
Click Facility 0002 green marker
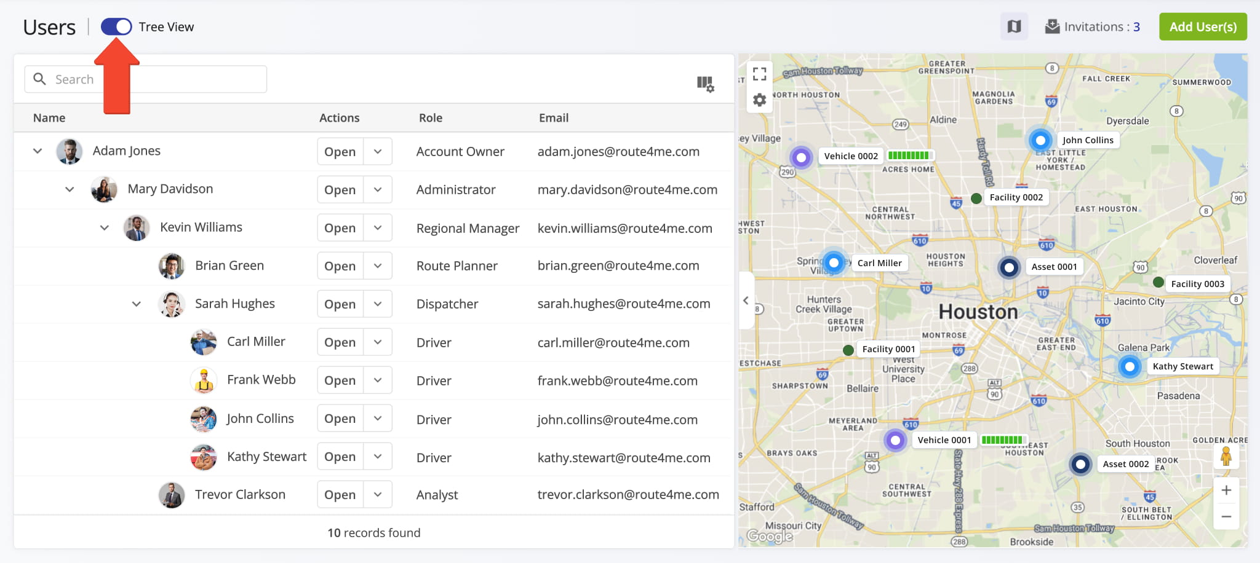tap(976, 198)
